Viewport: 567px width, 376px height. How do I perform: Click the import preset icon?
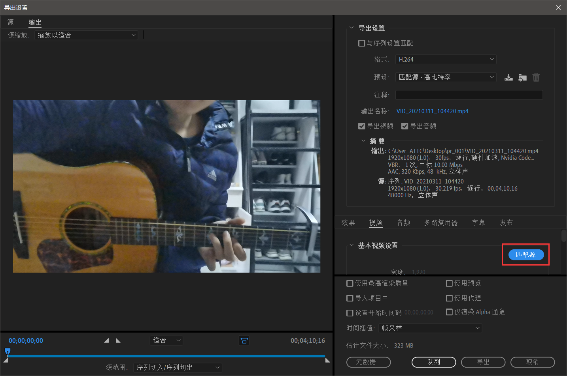tap(522, 77)
